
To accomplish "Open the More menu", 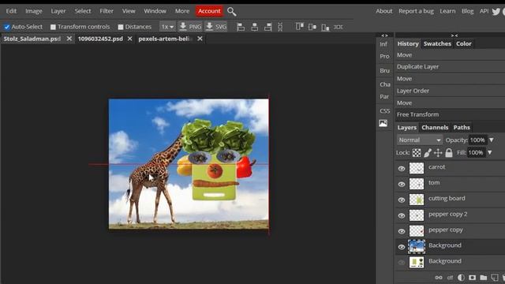I will [x=182, y=11].
